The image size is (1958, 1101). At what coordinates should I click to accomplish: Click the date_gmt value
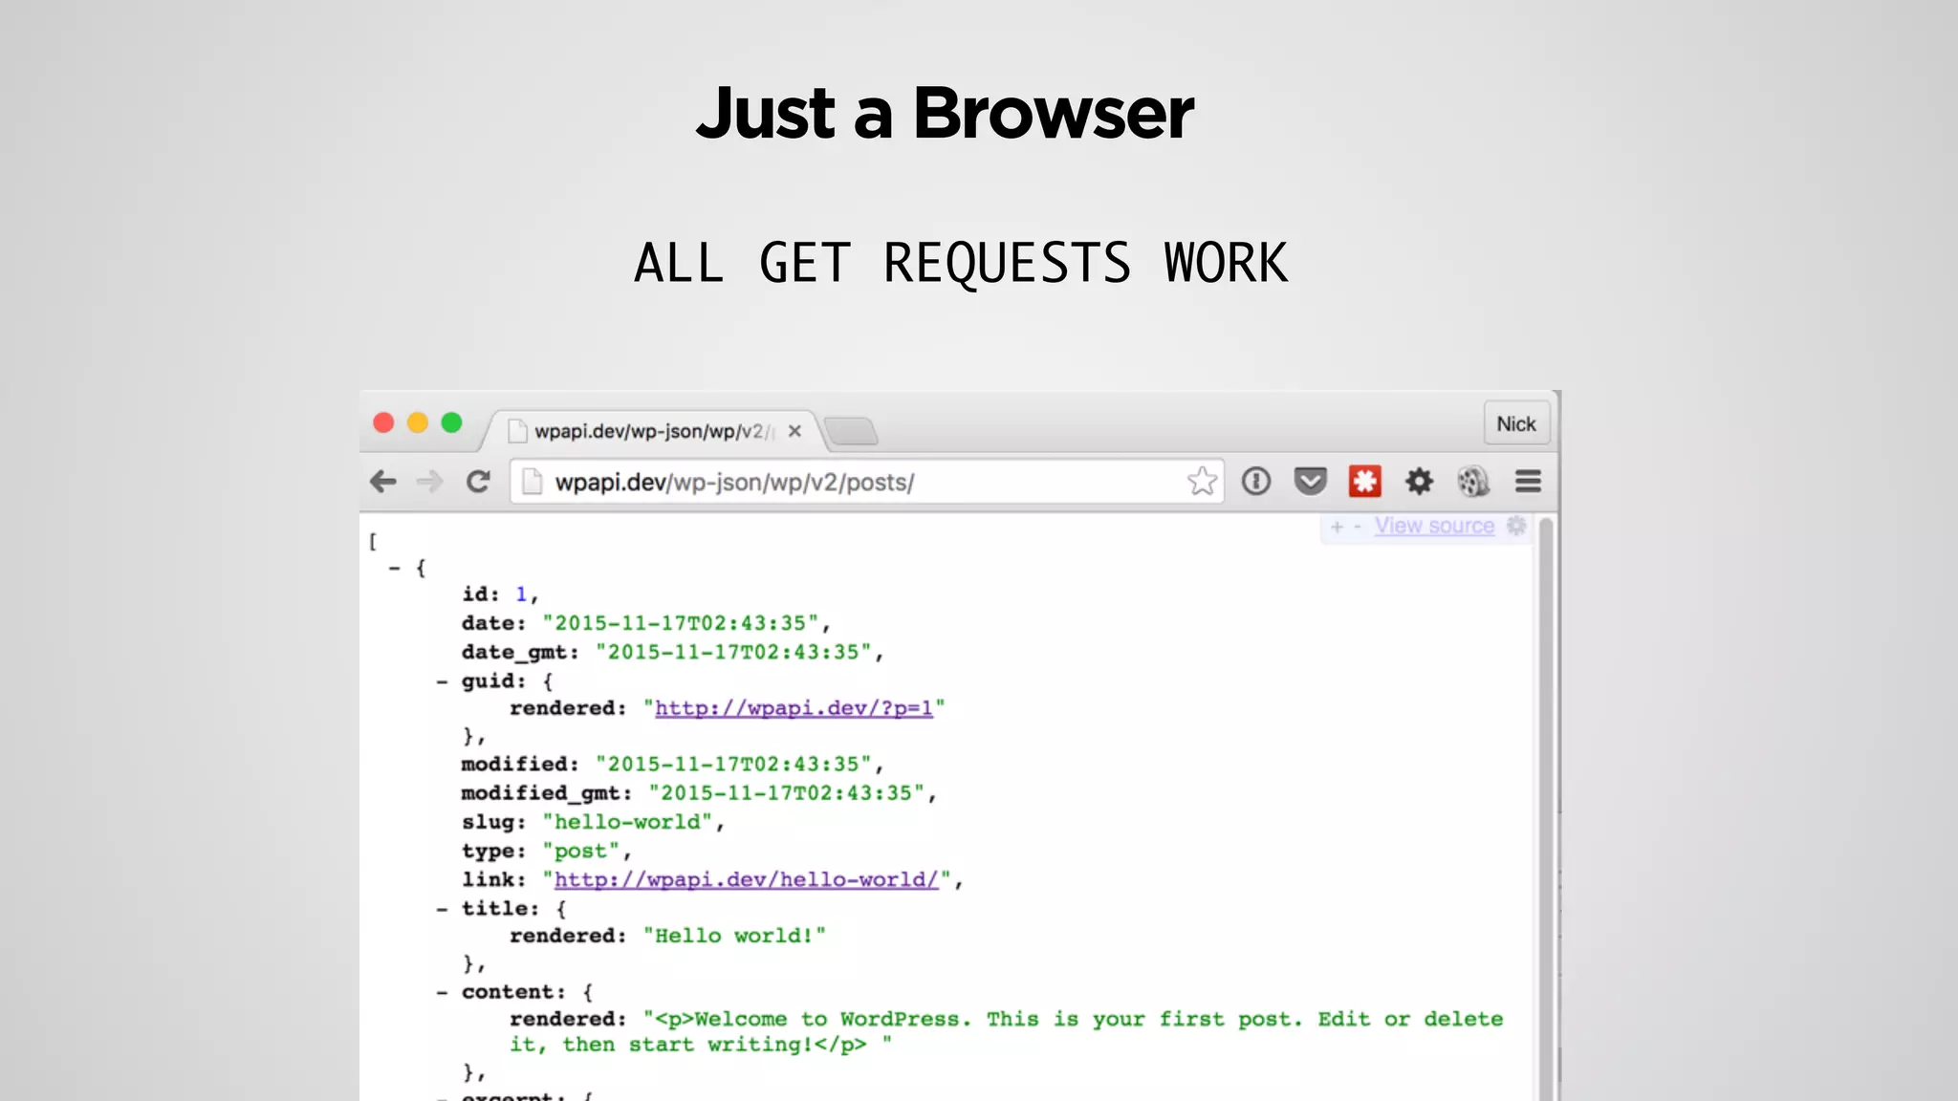pyautogui.click(x=734, y=652)
